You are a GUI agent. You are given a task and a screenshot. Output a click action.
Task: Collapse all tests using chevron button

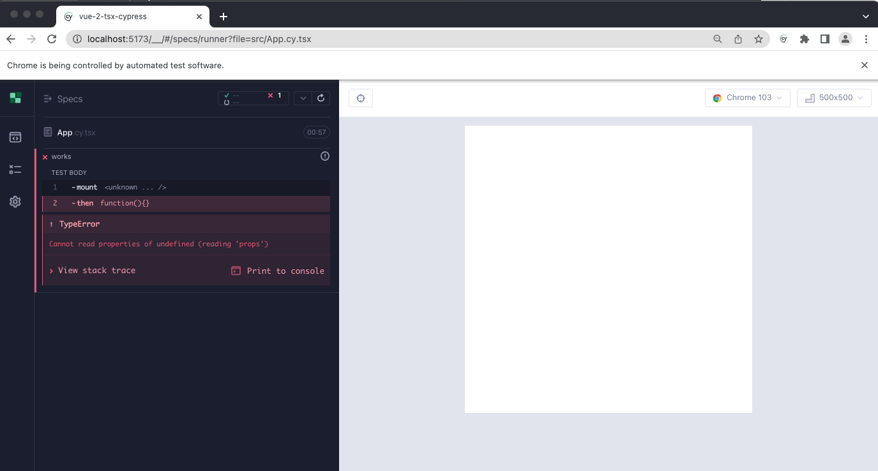point(303,98)
